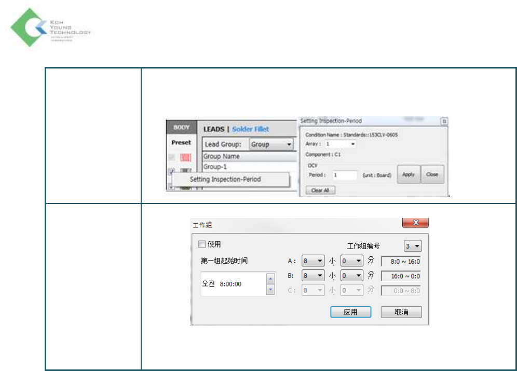The height and width of the screenshot is (371, 517).
Task: Open shift A hours dropdown
Action: point(313,261)
